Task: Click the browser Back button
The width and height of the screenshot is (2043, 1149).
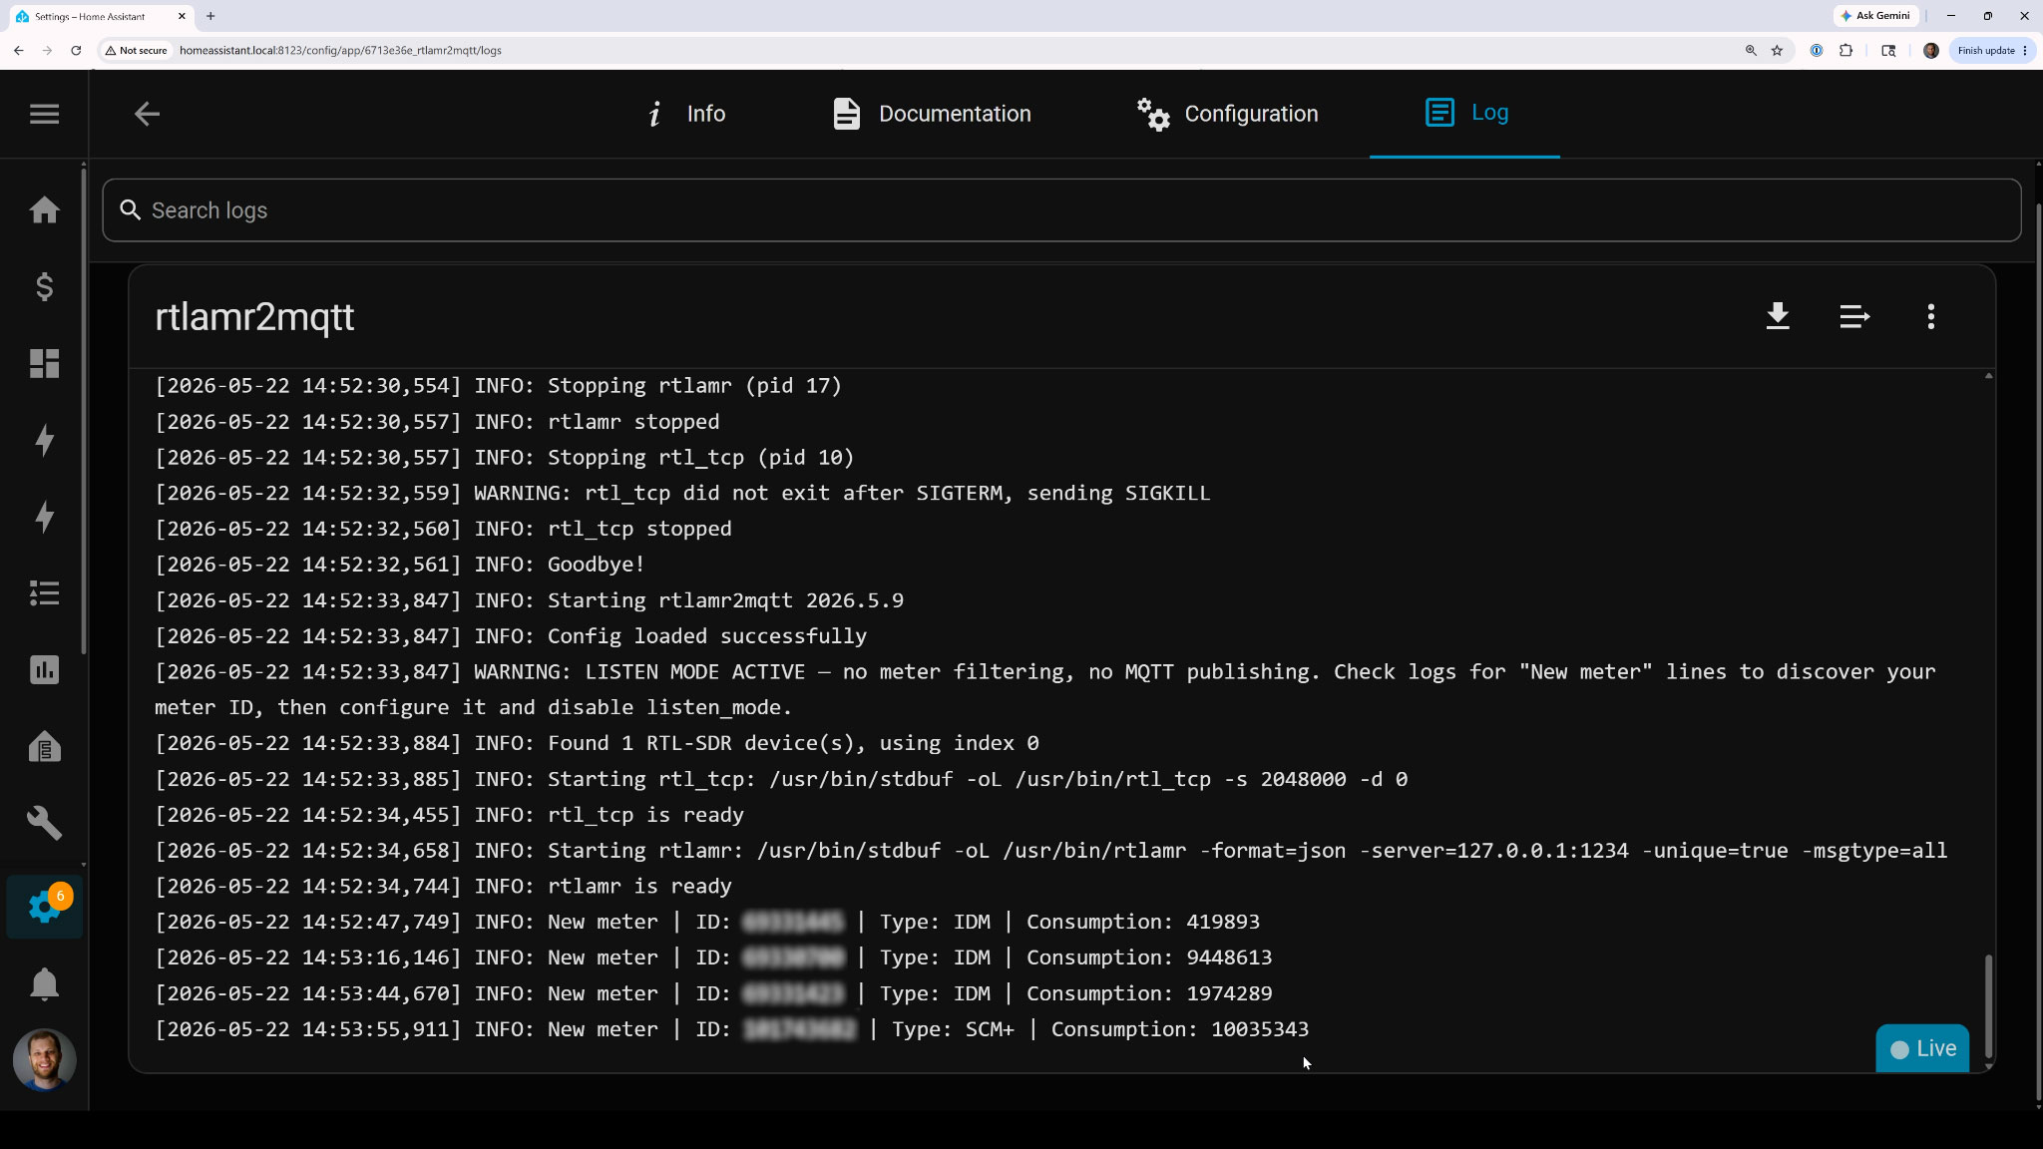Action: (19, 50)
